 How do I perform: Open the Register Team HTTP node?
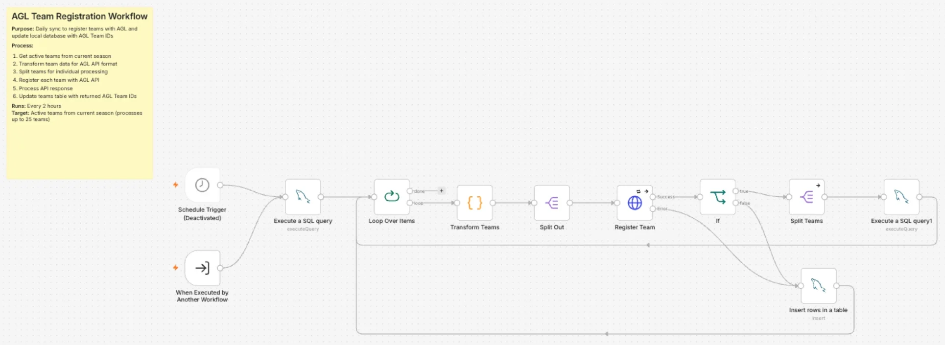coord(635,203)
